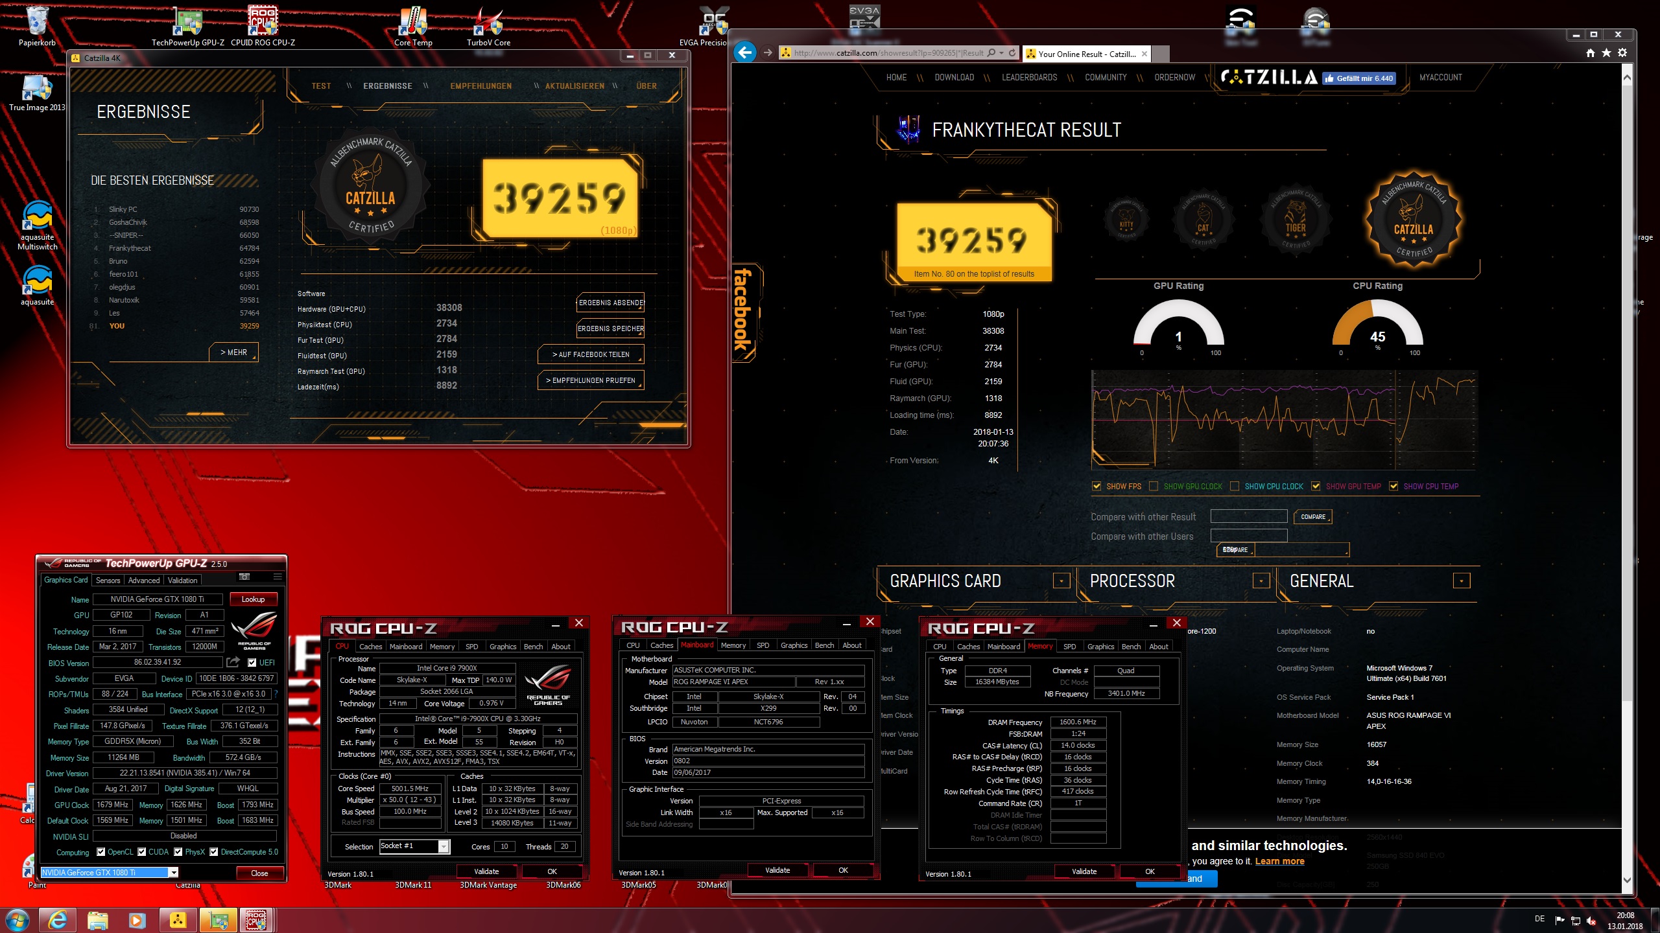Click the Action Center flag tray icon
Image resolution: width=1660 pixels, height=933 pixels.
[x=1560, y=920]
